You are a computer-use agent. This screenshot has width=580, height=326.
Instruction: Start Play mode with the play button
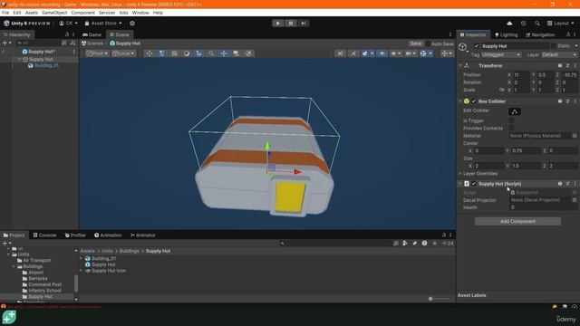point(278,24)
